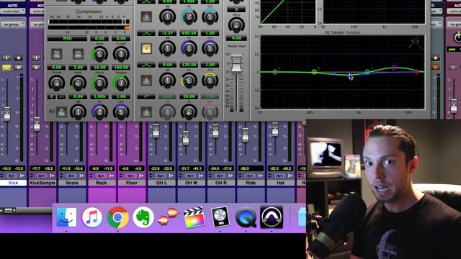461x259 pixels.
Task: Open Google Chrome from the Dock
Action: click(x=117, y=217)
